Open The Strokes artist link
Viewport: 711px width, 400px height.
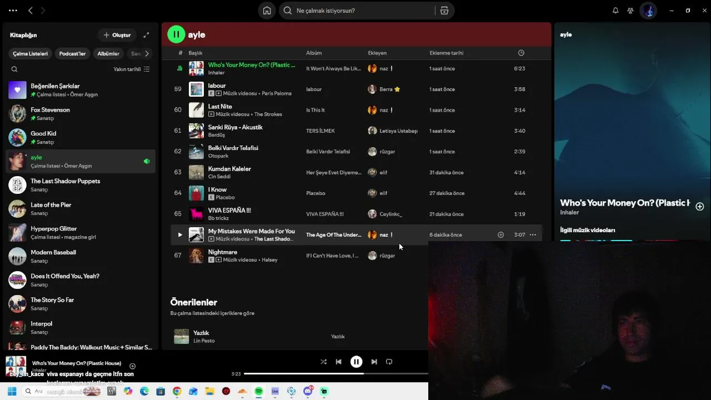268,114
